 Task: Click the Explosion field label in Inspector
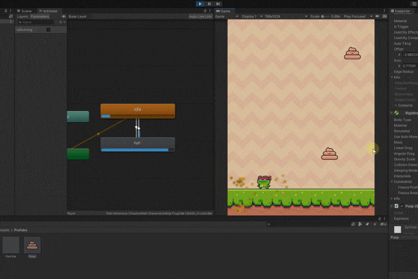(401, 219)
